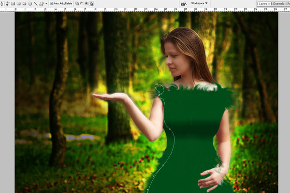Viewport: 290px width, 193px height.
Task: Switch to the Layers tab
Action: [263, 3]
